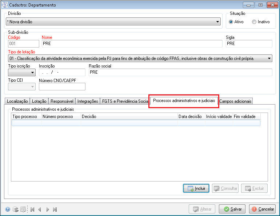Click the Cancelar button
This screenshot has height=216, width=280.
tap(262, 209)
